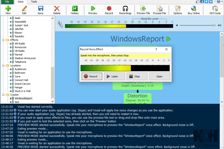This screenshot has width=224, height=149.
Task: Click green play arrow beside WindowsReport title
Action: click(x=168, y=39)
